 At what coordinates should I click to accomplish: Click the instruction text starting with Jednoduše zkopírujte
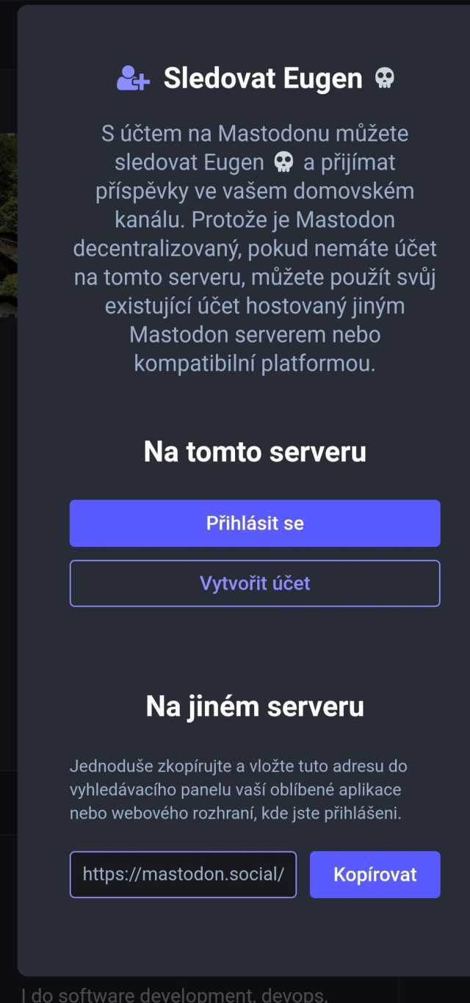tap(238, 767)
